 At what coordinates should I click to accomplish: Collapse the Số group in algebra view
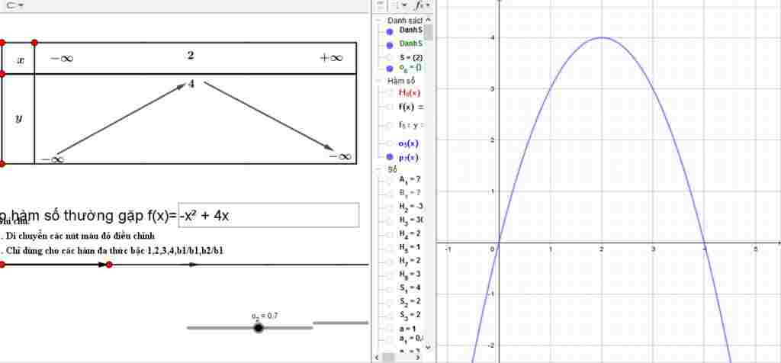(381, 169)
